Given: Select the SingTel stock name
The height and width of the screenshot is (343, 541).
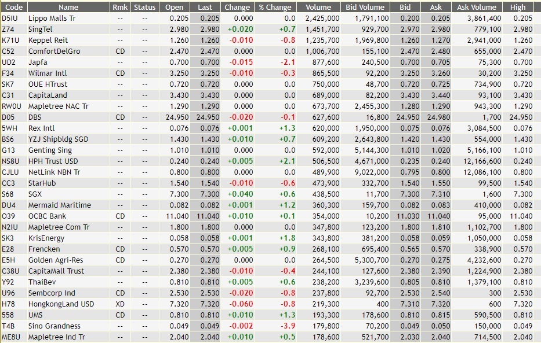Looking at the screenshot, I should (41, 29).
